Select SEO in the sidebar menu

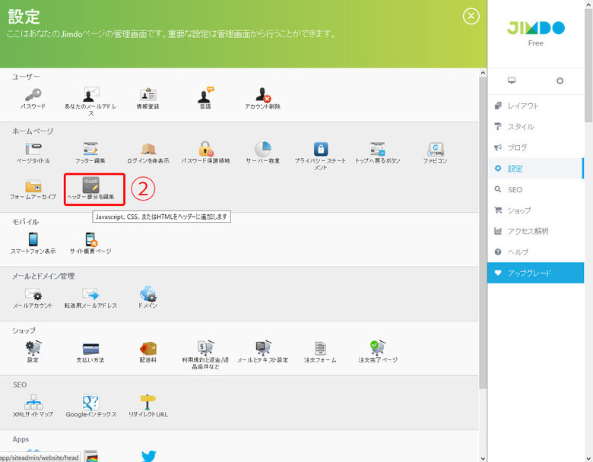535,189
